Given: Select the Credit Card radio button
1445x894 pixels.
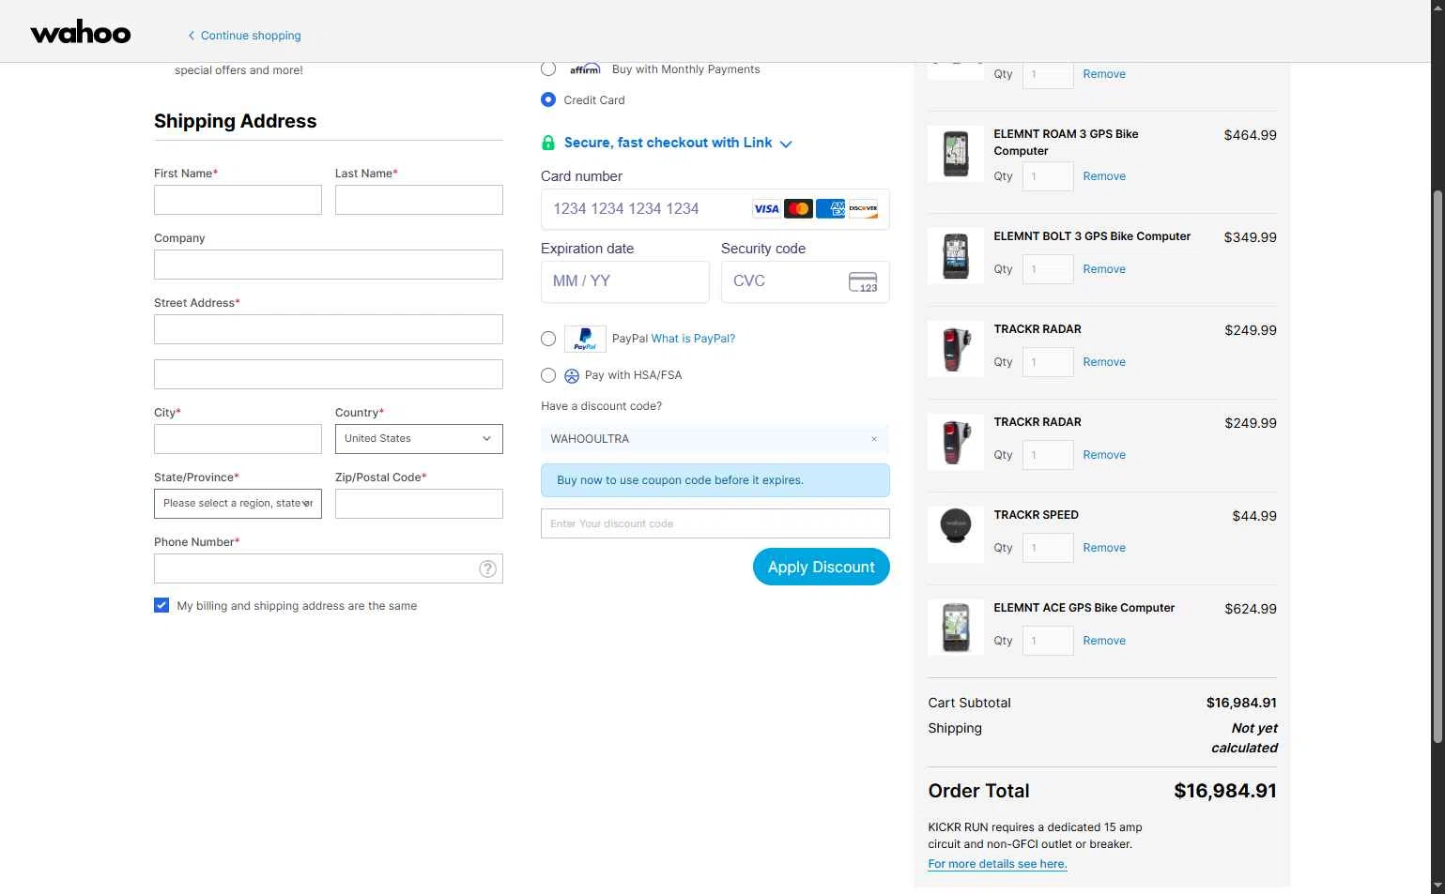Looking at the screenshot, I should pyautogui.click(x=548, y=99).
